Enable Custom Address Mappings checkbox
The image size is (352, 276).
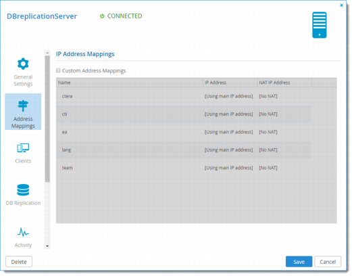58,70
